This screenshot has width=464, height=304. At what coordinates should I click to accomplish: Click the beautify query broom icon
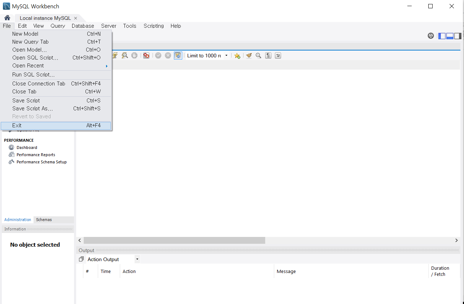[x=249, y=56]
